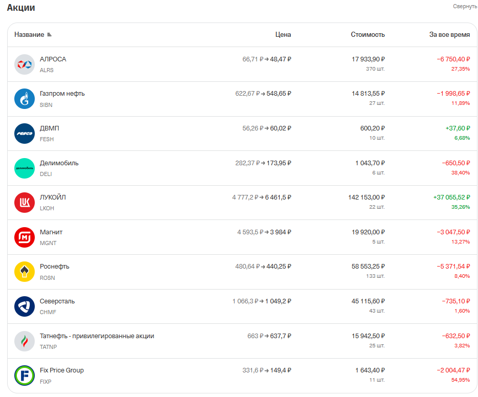This screenshot has height=397, width=478.
Task: Open the ЛУКОЙЛ stock name link
Action: click(x=53, y=197)
